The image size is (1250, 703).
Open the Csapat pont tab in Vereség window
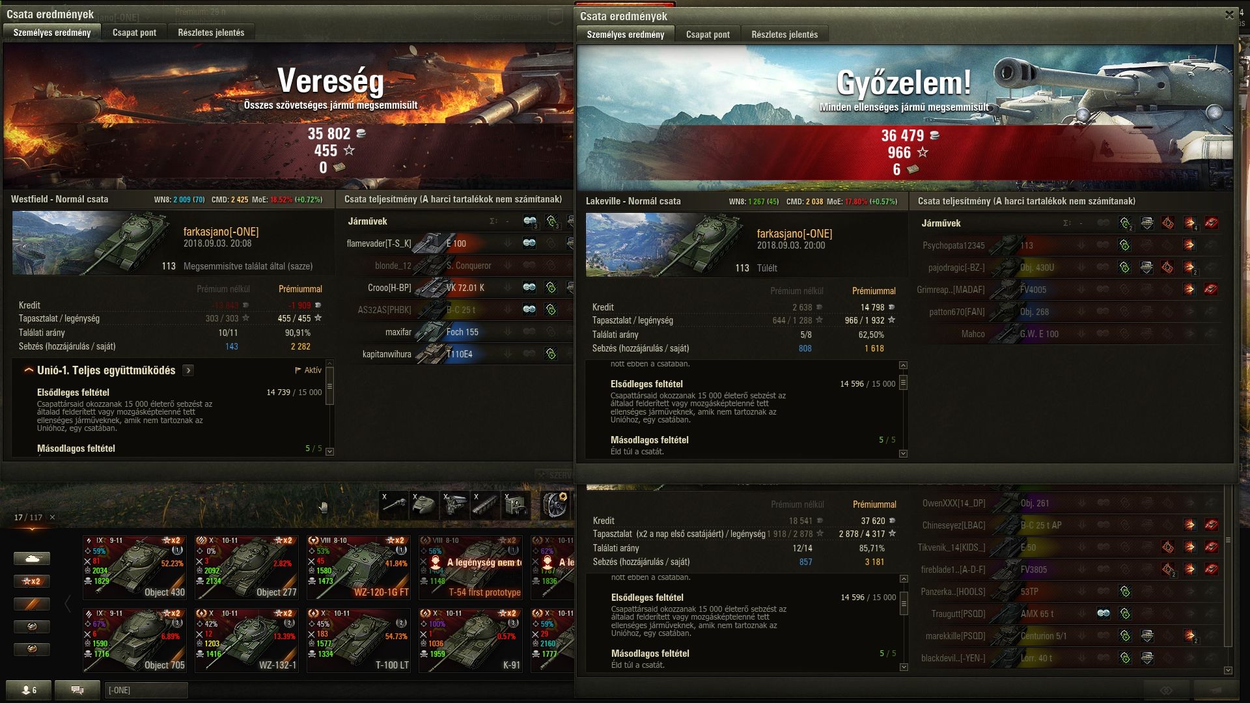click(134, 33)
